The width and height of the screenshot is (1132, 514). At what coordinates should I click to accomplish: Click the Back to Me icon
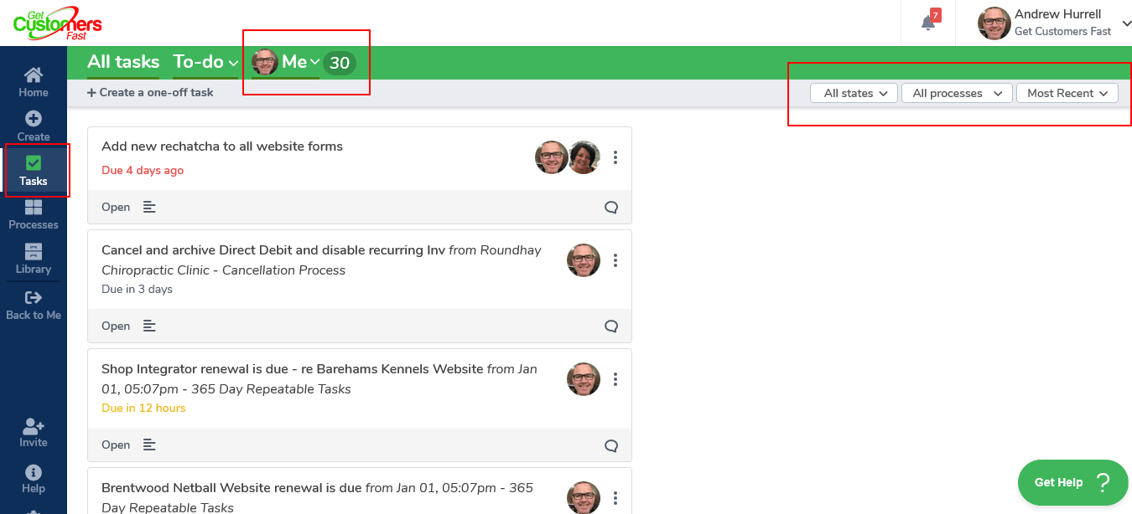coord(34,297)
